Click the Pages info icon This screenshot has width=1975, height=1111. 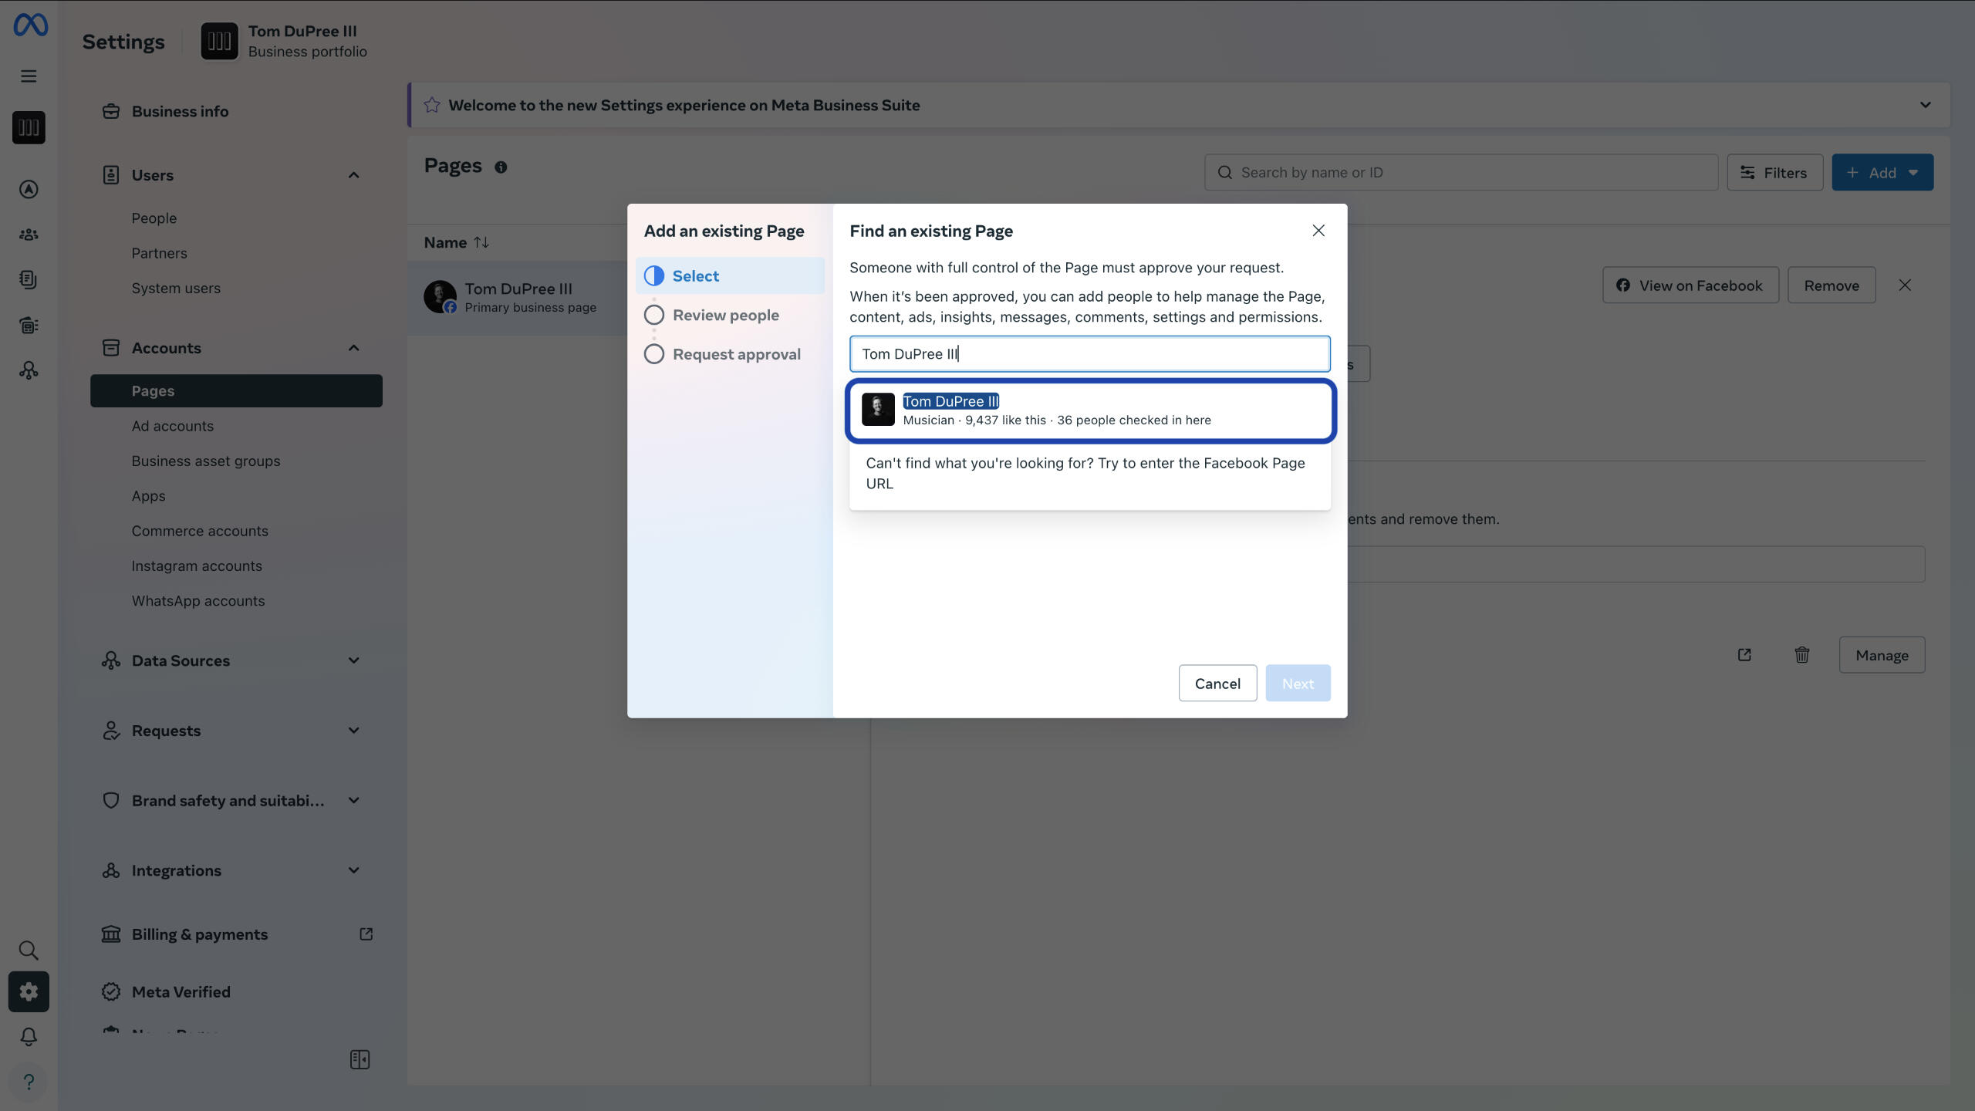(x=501, y=167)
